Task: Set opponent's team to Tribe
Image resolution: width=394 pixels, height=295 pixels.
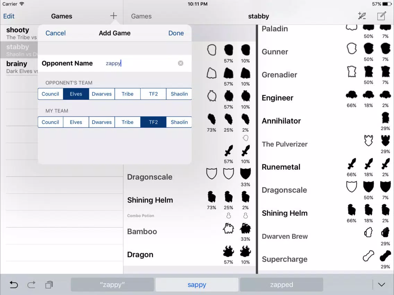Action: click(x=127, y=94)
